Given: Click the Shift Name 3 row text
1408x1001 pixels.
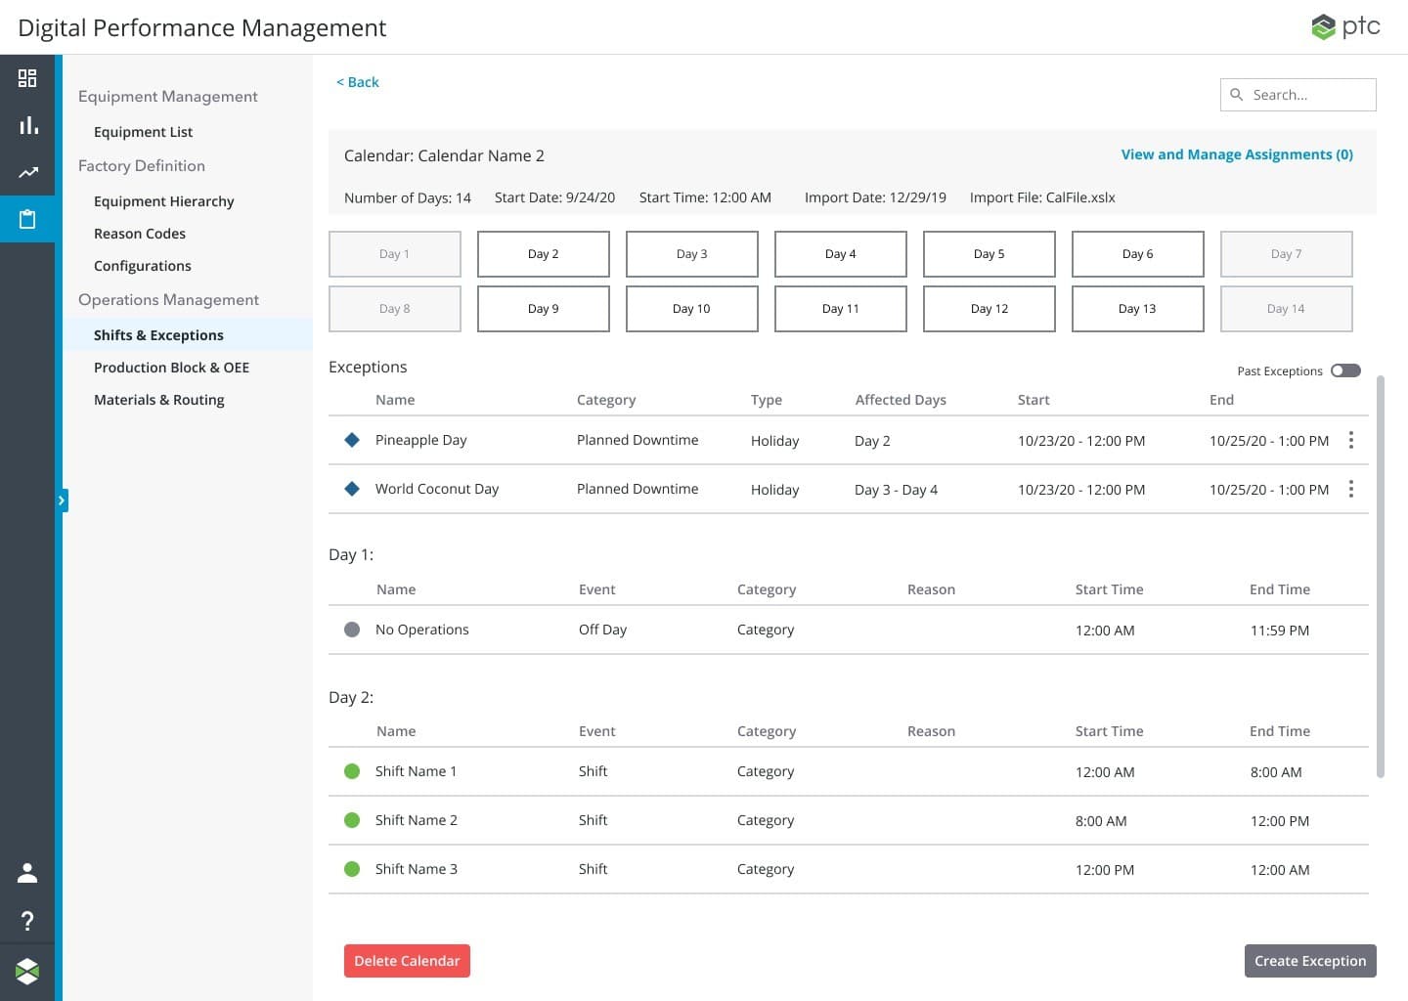Looking at the screenshot, I should [416, 869].
